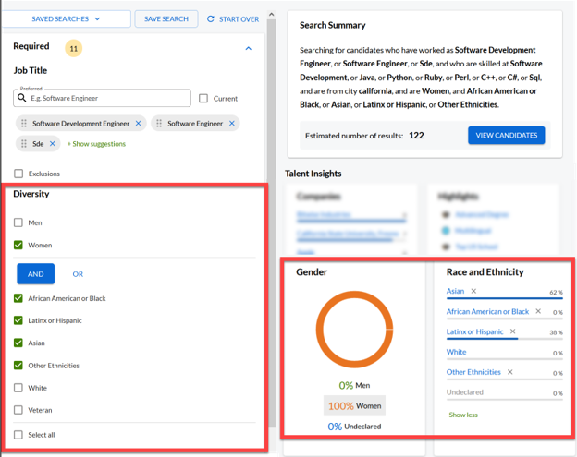Screen dimensions: 577x457
Task: Click the scroll up arrow of filter panel
Action: pyautogui.click(x=272, y=15)
